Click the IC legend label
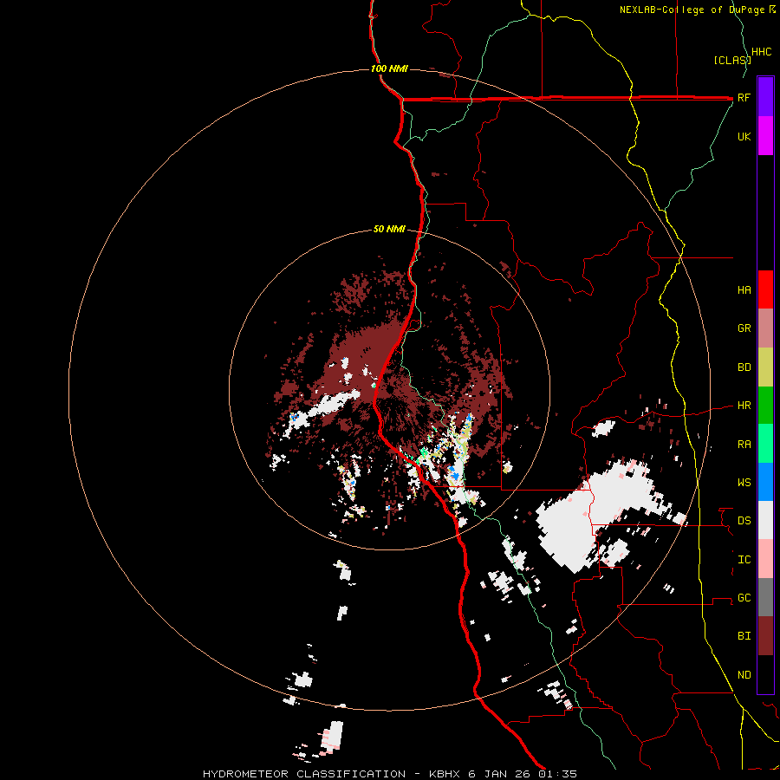Viewport: 780px width, 780px height. [x=744, y=560]
